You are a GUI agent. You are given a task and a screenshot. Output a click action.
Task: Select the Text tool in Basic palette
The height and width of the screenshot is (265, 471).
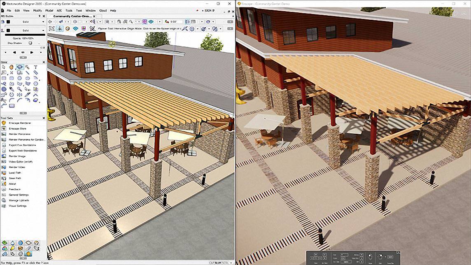click(x=35, y=67)
